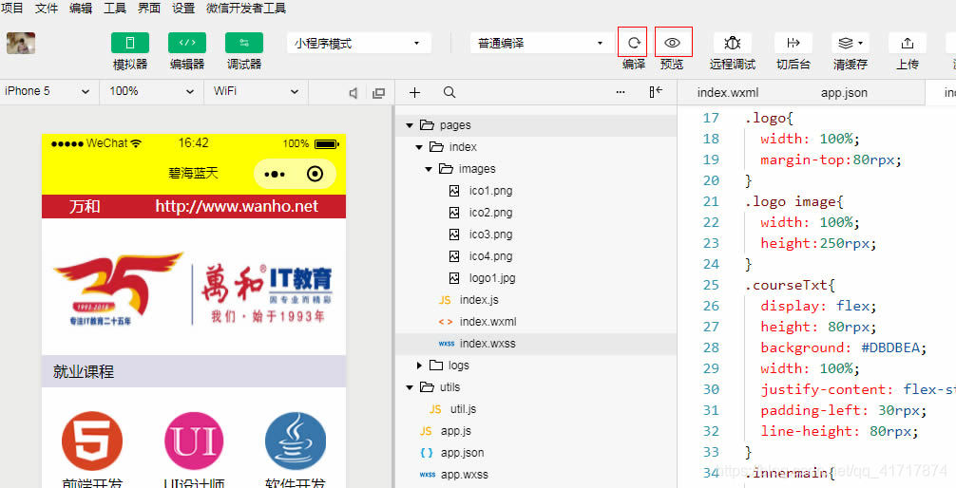Click the user avatar thumbnail

(21, 44)
